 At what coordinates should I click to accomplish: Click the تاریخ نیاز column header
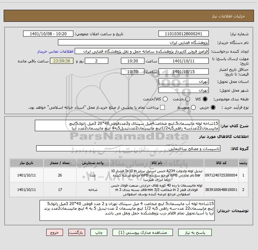tap(26, 163)
